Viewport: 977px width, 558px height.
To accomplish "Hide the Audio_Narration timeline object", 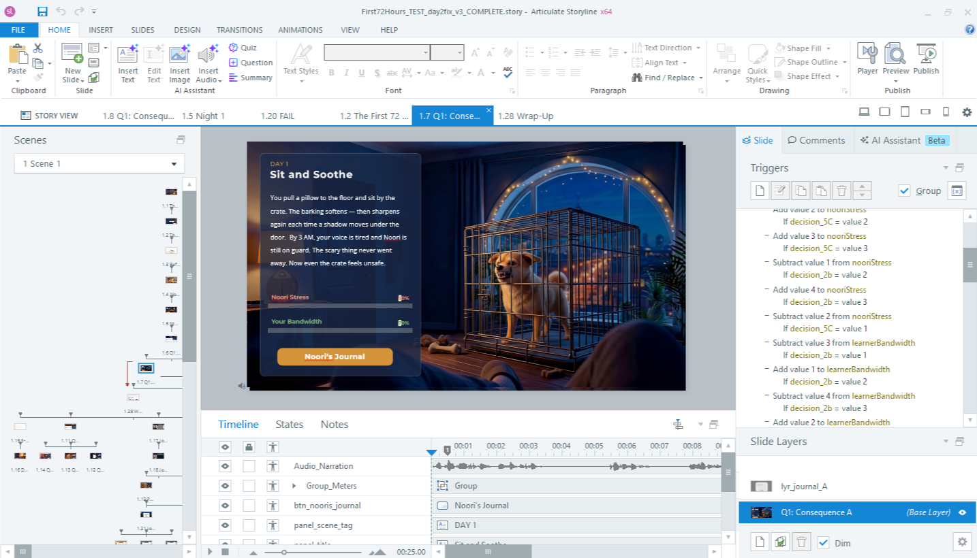I will [x=226, y=466].
